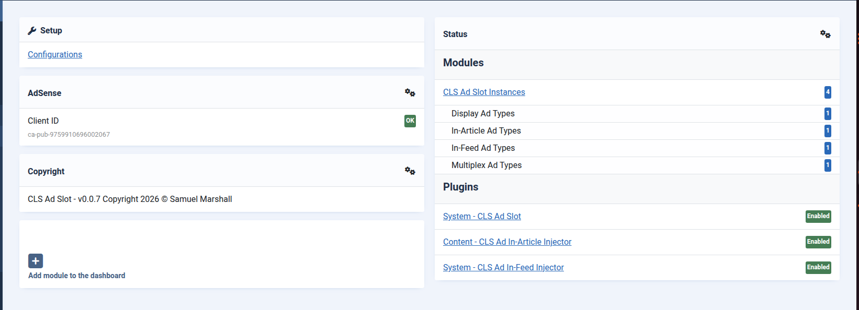The height and width of the screenshot is (310, 859).
Task: Click the Display Ad Types count badge
Action: (828, 114)
